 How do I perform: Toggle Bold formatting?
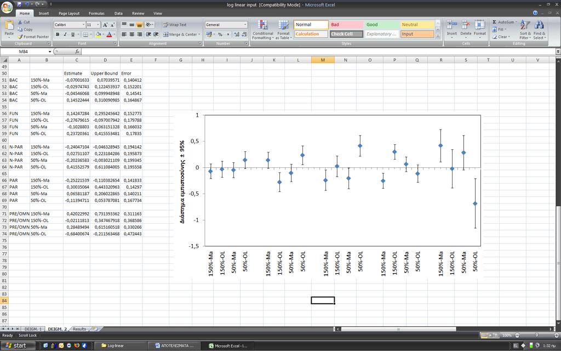57,35
